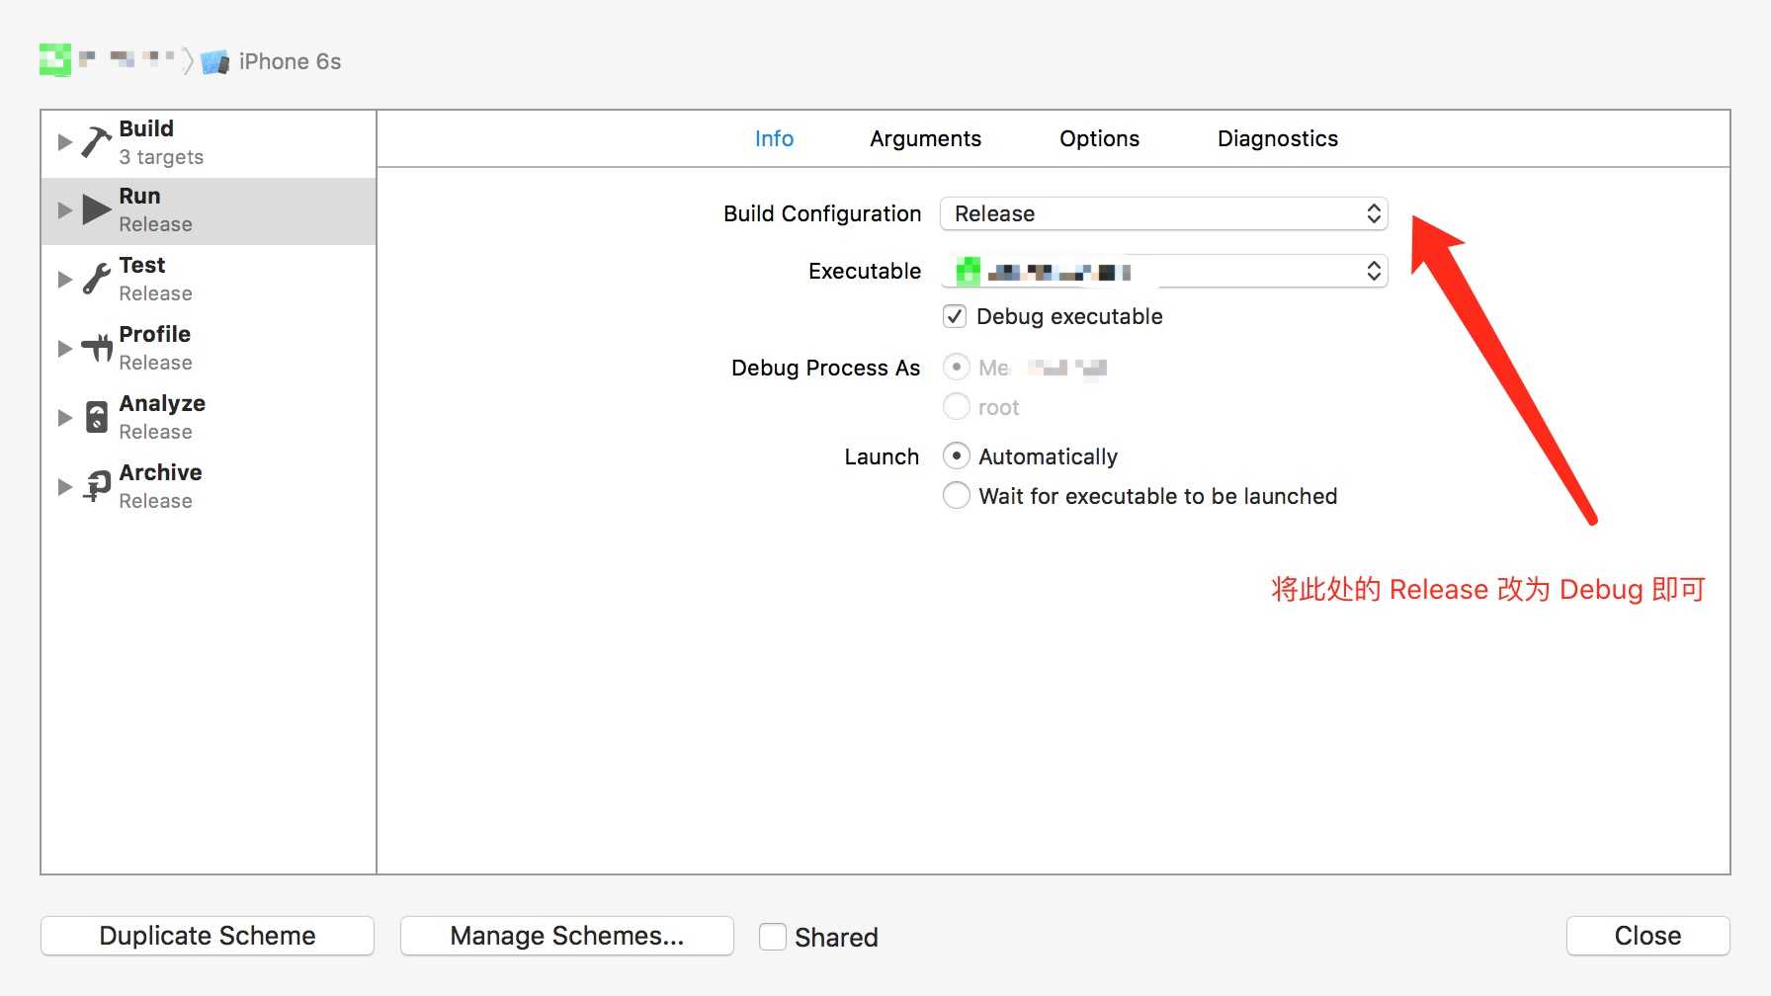Enable the Shared scheme checkbox
The width and height of the screenshot is (1771, 996).
[773, 937]
